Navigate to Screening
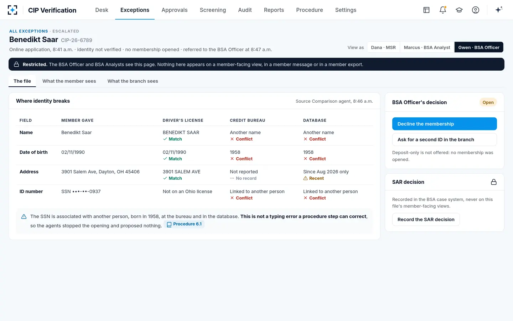Screen dimensions: 513x321 (x=213, y=10)
